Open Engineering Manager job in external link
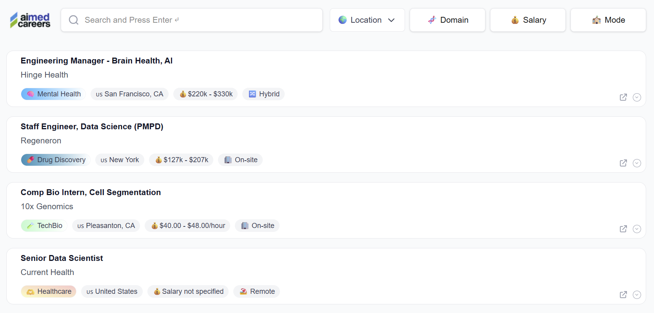This screenshot has height=313, width=654. [623, 97]
